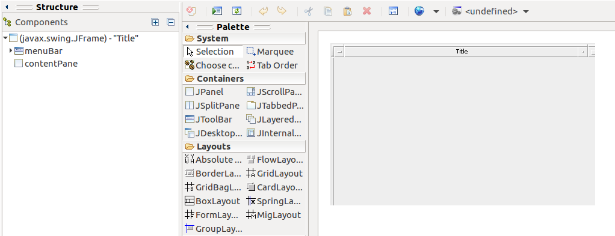Click the red Delete X icon

[x=366, y=11]
